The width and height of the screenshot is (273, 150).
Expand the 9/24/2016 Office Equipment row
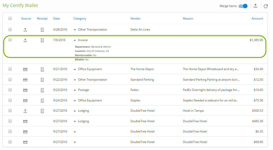[x=75, y=100]
